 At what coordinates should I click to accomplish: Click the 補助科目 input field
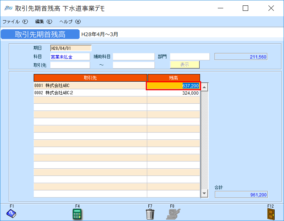click(133, 57)
